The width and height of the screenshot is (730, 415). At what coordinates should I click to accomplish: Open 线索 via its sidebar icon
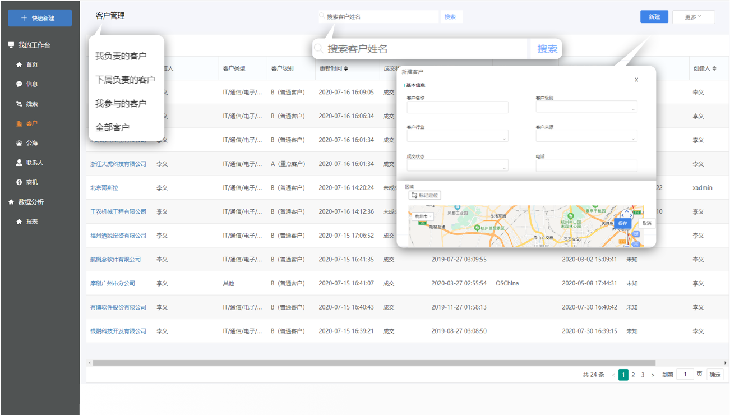(19, 104)
